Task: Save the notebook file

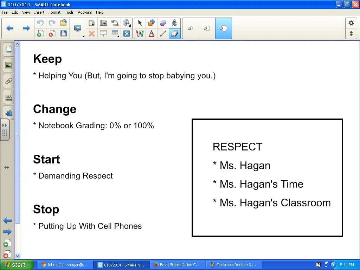Action: pos(64,34)
